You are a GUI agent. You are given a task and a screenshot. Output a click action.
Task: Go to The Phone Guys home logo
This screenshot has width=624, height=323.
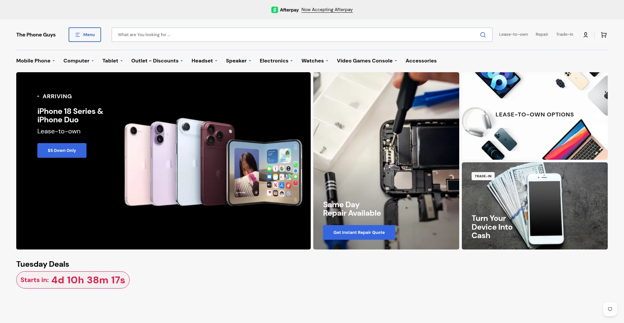pos(36,35)
